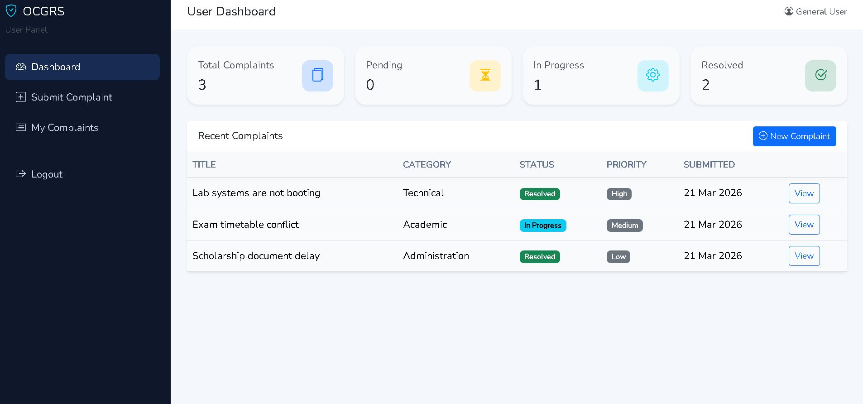View the Scholarship document delay complaint
The width and height of the screenshot is (863, 404).
[804, 256]
